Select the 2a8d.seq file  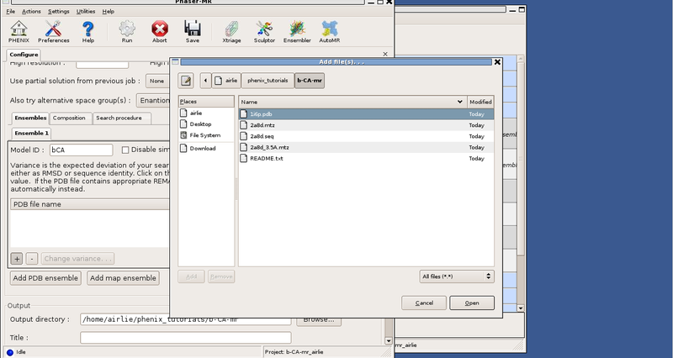pyautogui.click(x=262, y=135)
